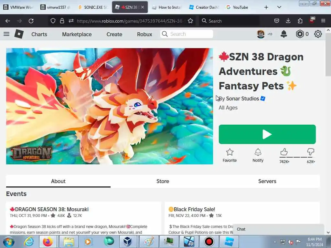Image resolution: width=331 pixels, height=248 pixels.
Task: Favorite the game with the star icon
Action: [x=230, y=152]
